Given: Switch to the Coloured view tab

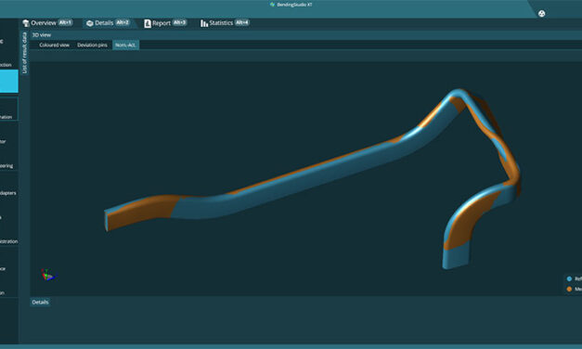Looking at the screenshot, I should pos(54,45).
